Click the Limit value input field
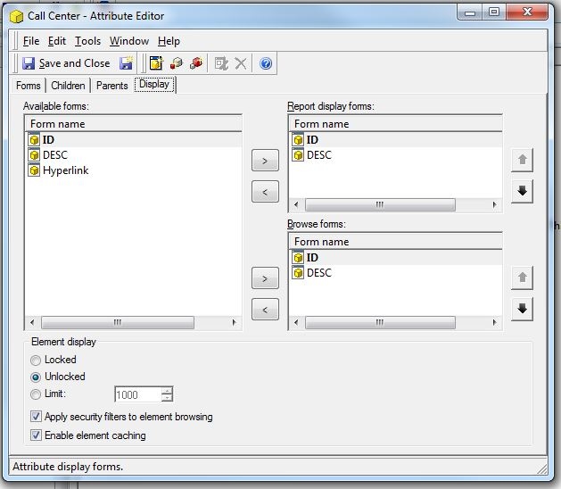 [138, 394]
